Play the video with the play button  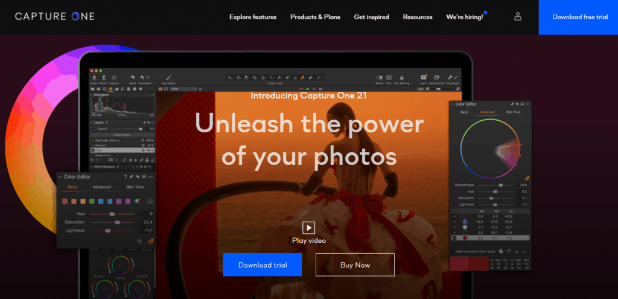point(309,228)
